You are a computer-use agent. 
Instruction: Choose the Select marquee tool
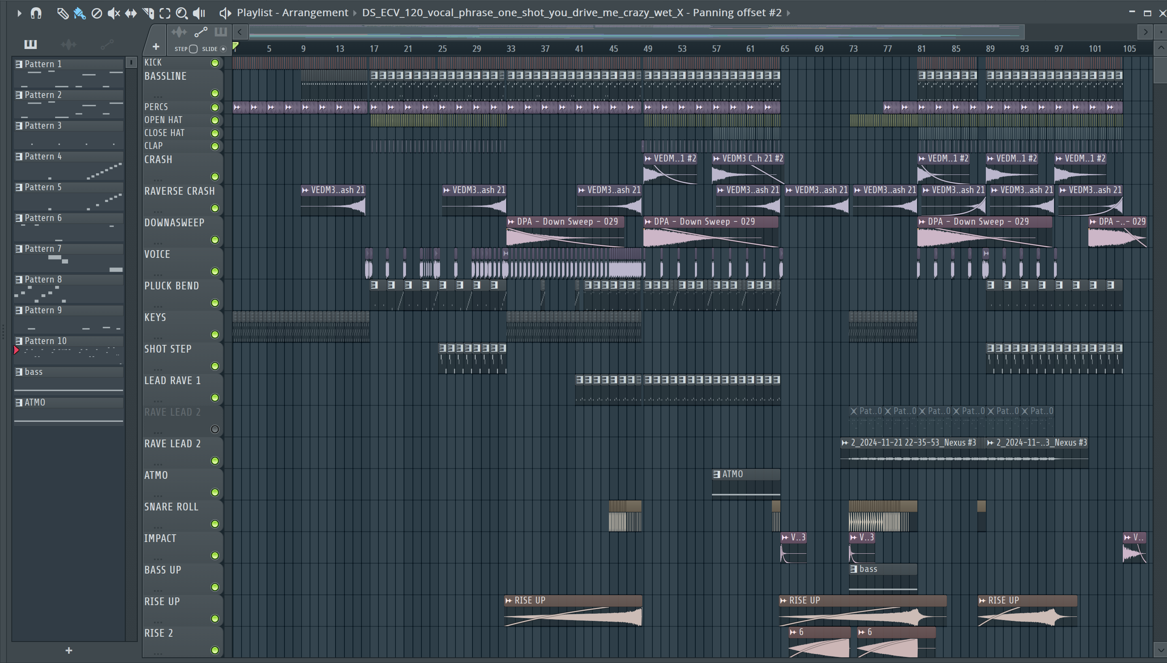tap(165, 13)
